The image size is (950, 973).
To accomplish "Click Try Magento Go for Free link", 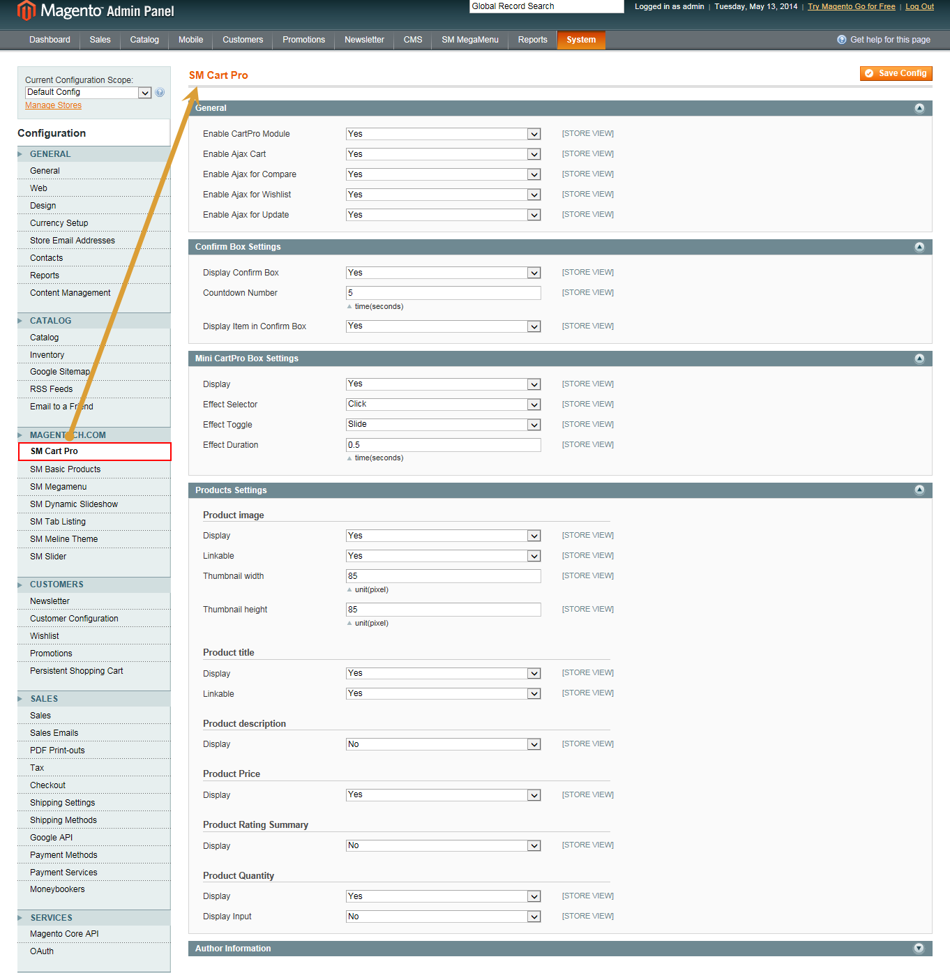I will click(851, 6).
